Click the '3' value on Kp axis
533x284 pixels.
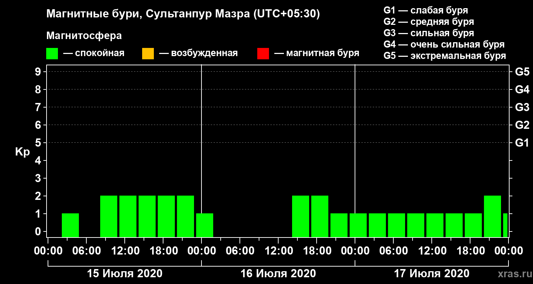[x=39, y=178]
